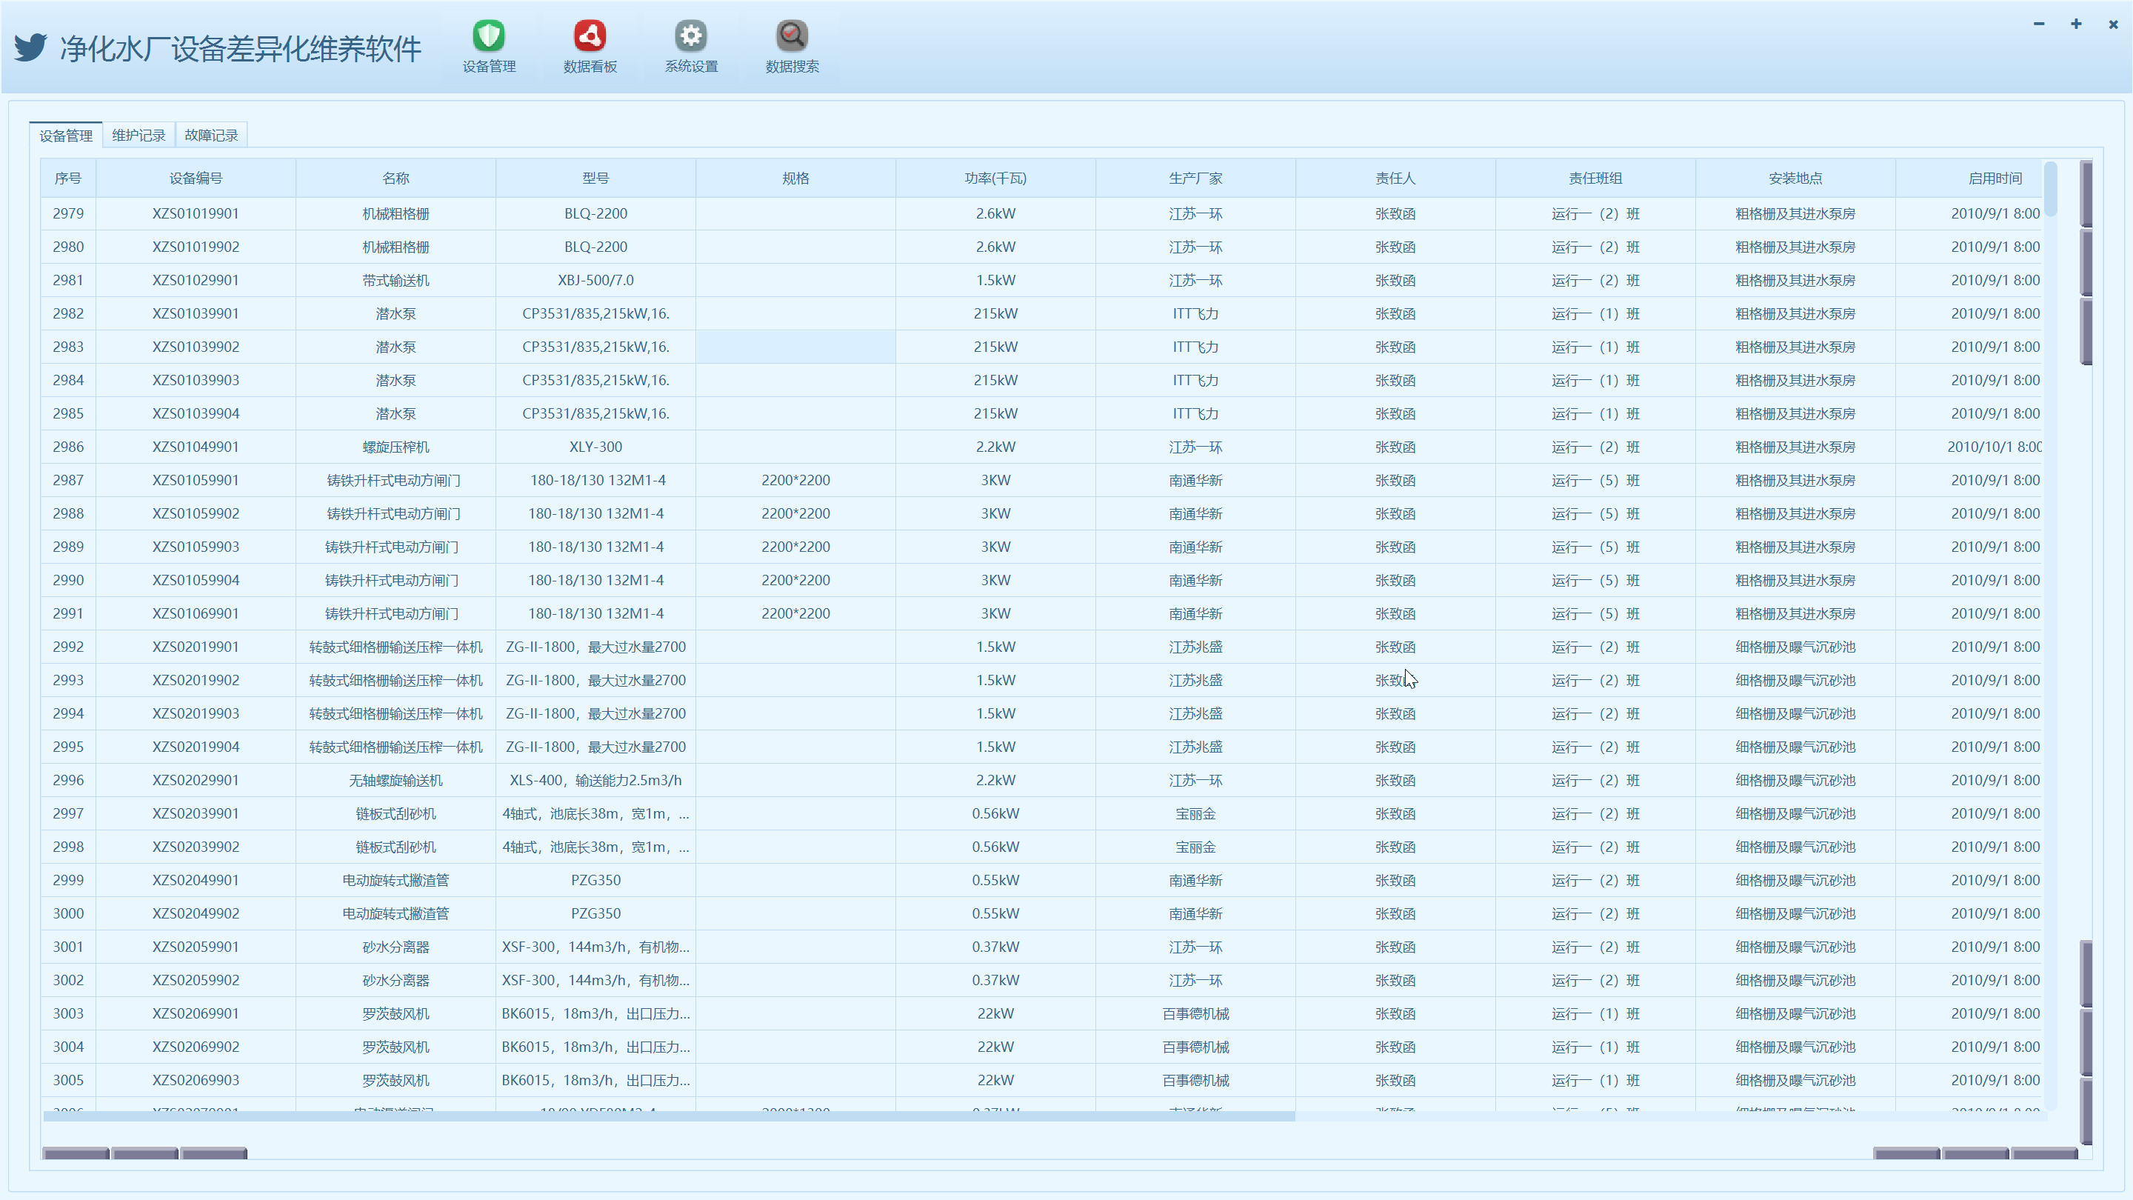Click the 螺旋压榨机 name cell
The width and height of the screenshot is (2133, 1200).
395,447
